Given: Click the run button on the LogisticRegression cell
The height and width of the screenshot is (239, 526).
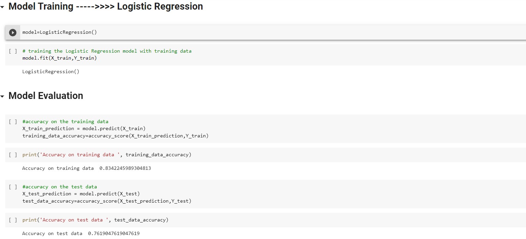Looking at the screenshot, I should click(x=13, y=32).
